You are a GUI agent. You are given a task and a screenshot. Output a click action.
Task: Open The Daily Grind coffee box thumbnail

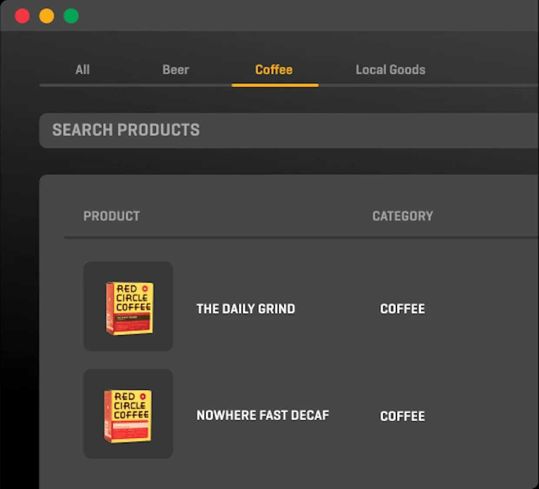pyautogui.click(x=128, y=306)
